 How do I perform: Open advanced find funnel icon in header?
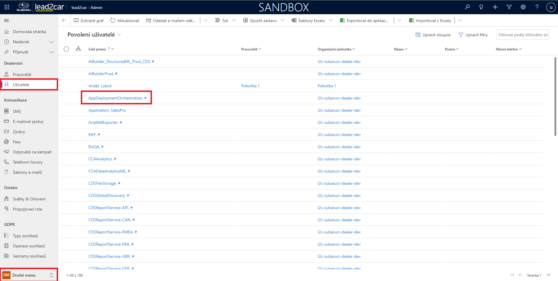coord(509,7)
